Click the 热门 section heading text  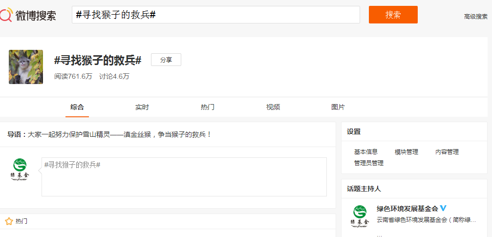coord(21,221)
